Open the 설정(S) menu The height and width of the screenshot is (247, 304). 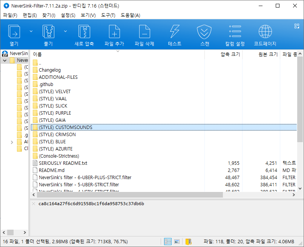pyautogui.click(x=68, y=15)
